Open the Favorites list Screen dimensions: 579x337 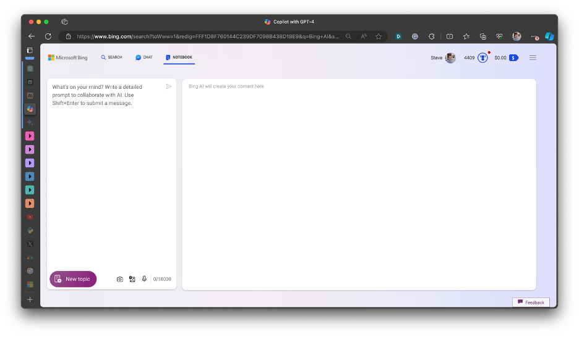(466, 36)
